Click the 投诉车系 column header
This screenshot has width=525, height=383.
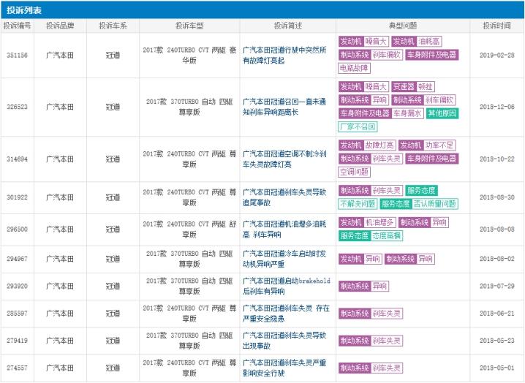tap(113, 26)
